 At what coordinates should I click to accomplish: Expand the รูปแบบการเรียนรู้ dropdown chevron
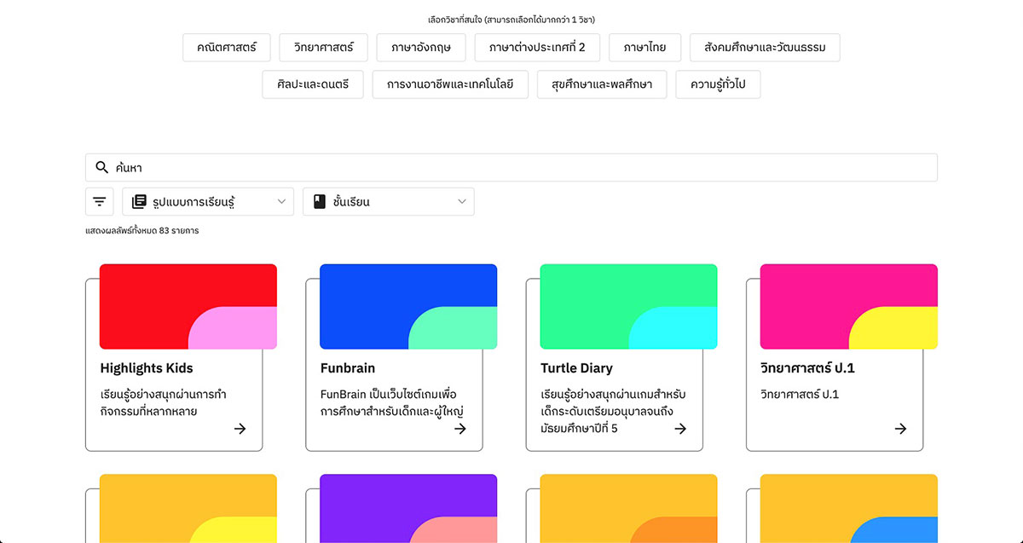click(281, 202)
